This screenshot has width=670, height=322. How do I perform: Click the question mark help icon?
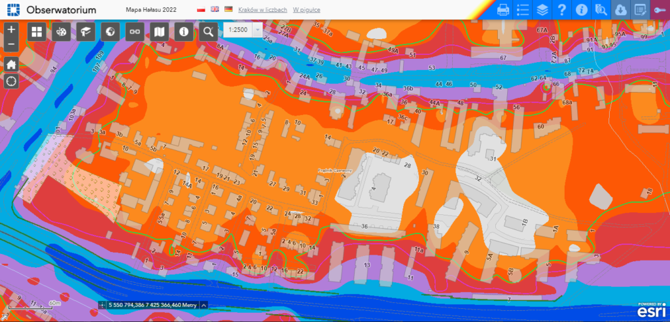coord(561,10)
